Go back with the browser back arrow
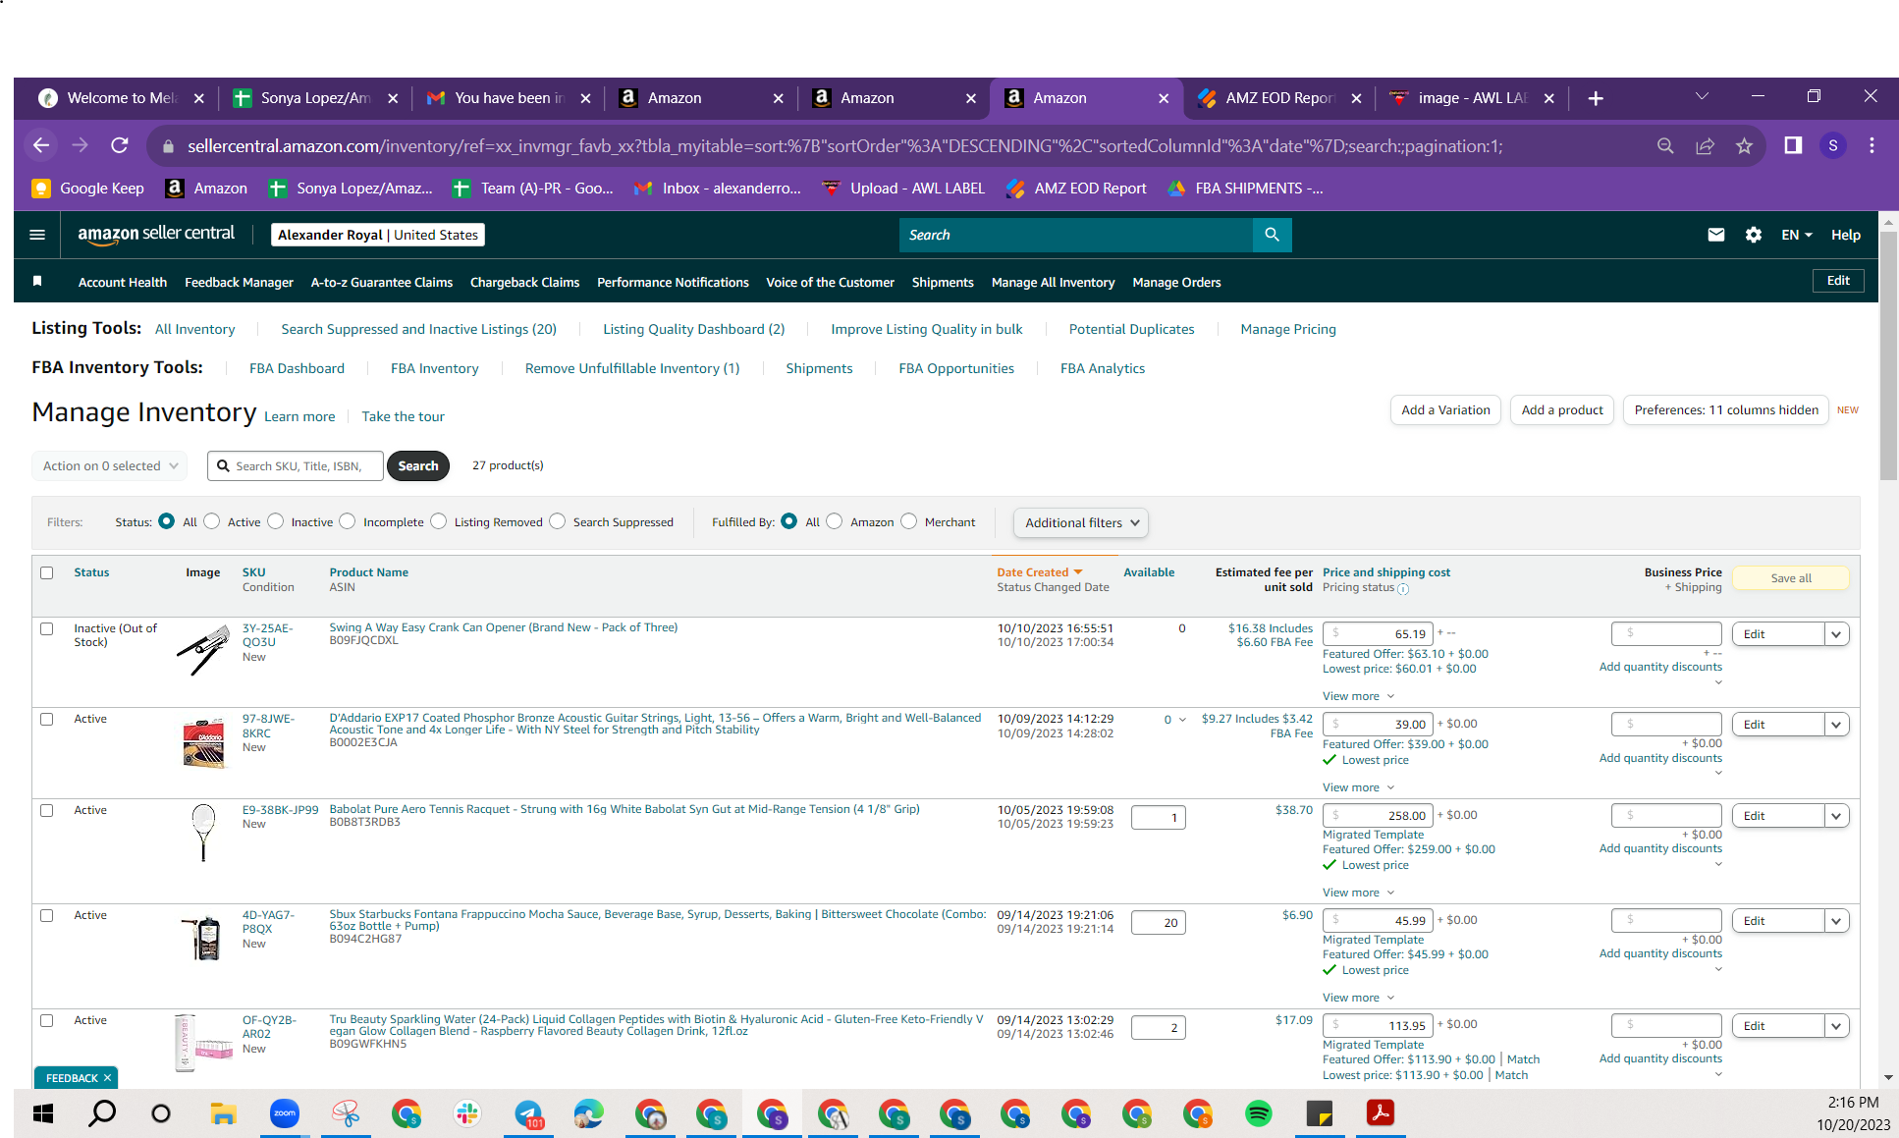The width and height of the screenshot is (1899, 1138). tap(40, 145)
